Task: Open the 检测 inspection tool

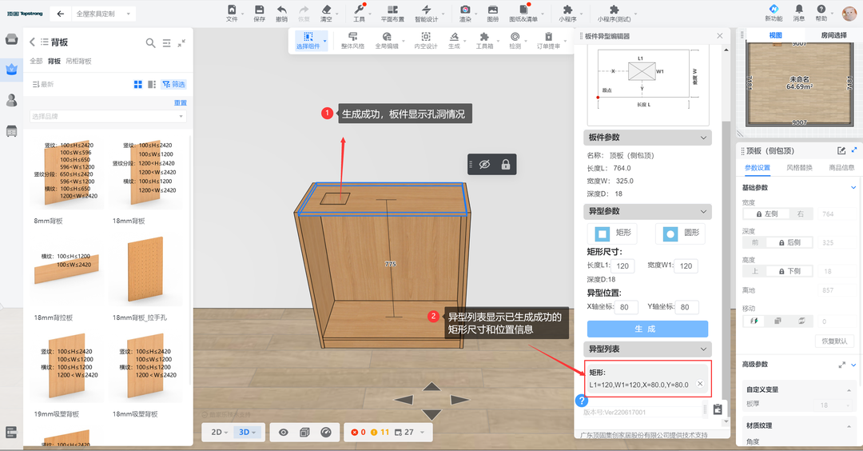Action: coord(515,37)
